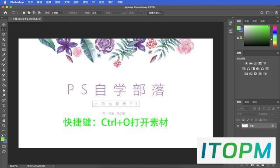Select the Rectangular Marquee tool in left toolbar
Viewport: 280px width, 168px height.
[x=4, y=29]
